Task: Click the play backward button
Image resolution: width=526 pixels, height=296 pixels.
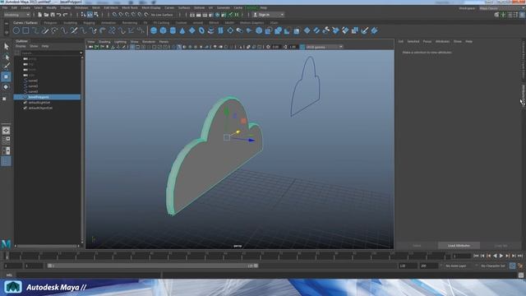Action: (x=495, y=256)
